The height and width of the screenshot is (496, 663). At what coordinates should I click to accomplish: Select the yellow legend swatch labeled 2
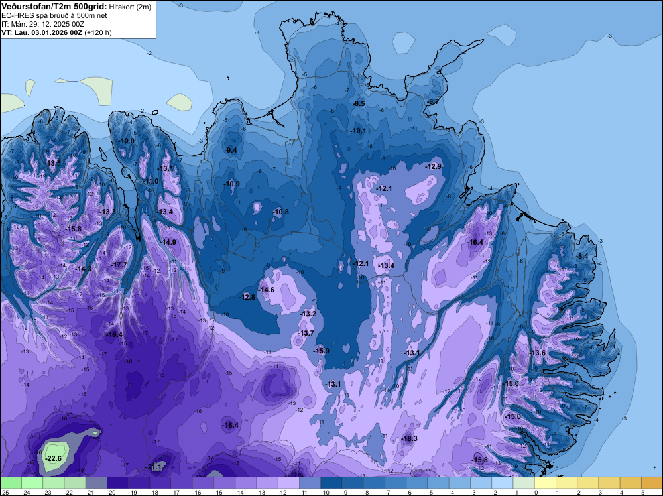587,483
